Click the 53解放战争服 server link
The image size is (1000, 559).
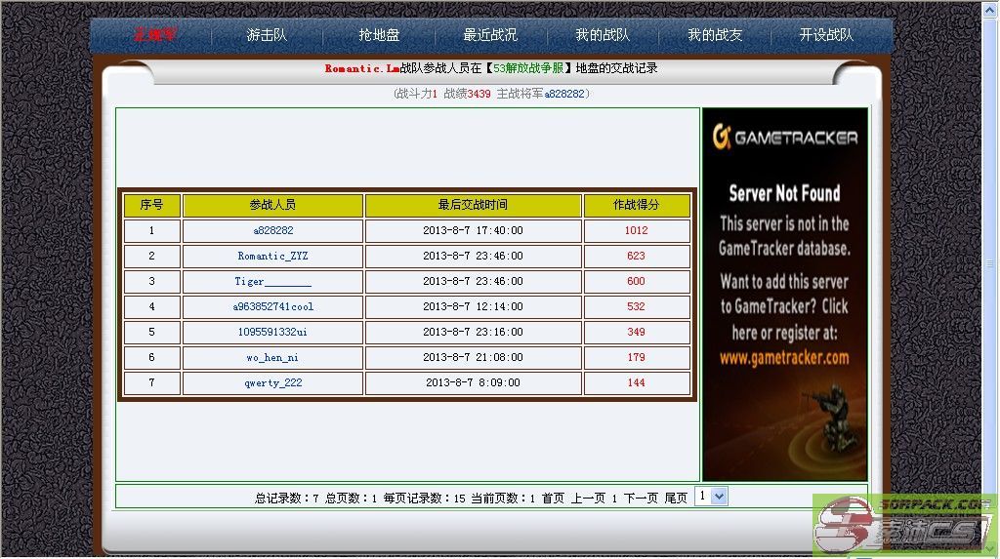point(528,68)
